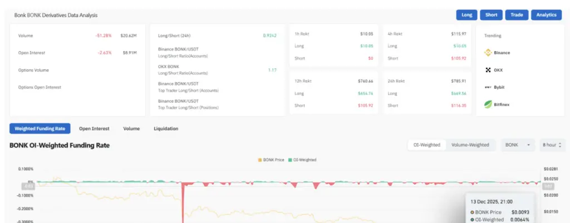Click the 0.1000% funding rate axis label
This screenshot has height=223, width=570.
(26, 169)
